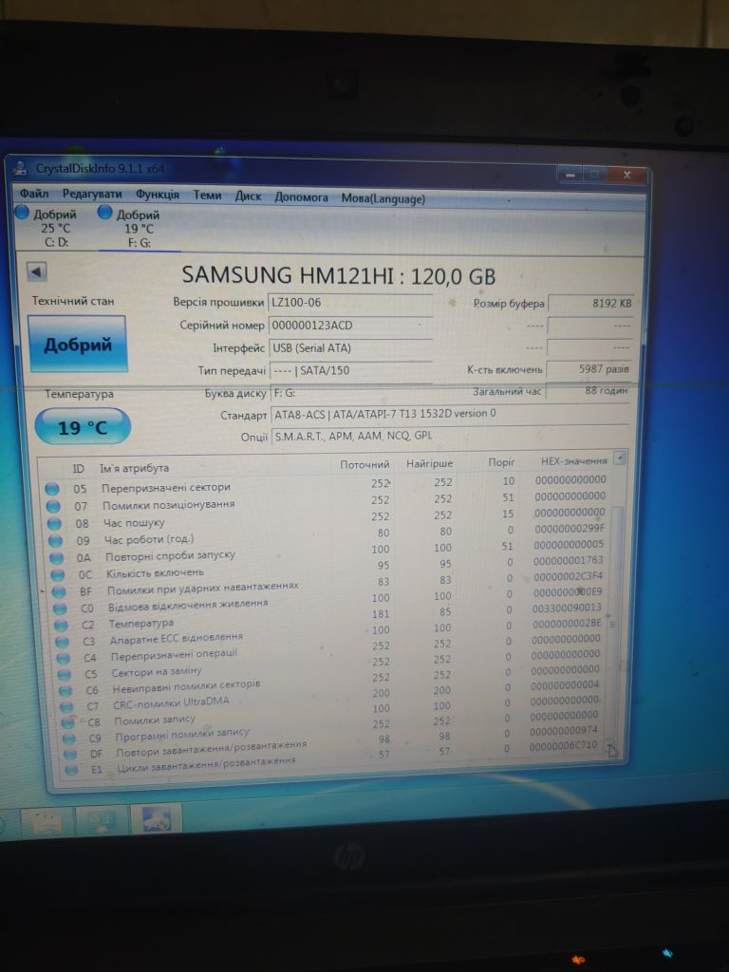Click the HEX value 003300090013

[x=567, y=608]
